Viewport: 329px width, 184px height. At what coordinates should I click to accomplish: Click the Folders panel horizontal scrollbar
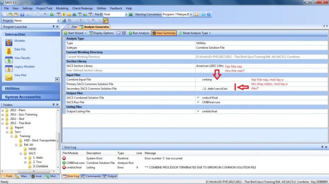point(34,171)
